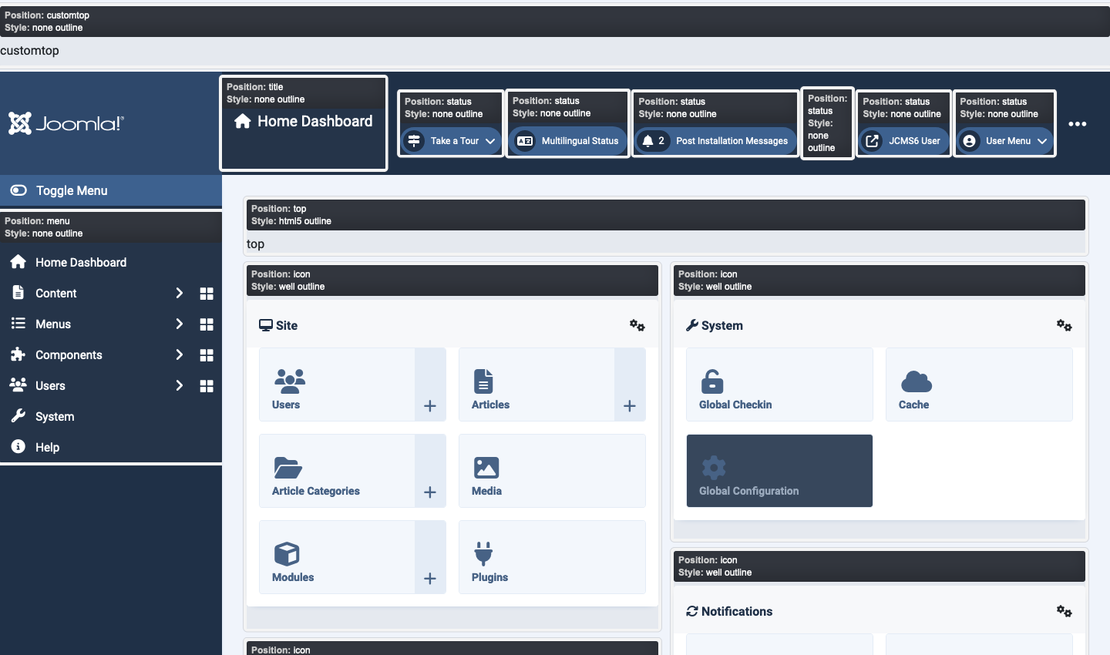This screenshot has height=655, width=1110.
Task: Add a new module with plus
Action: tap(430, 557)
